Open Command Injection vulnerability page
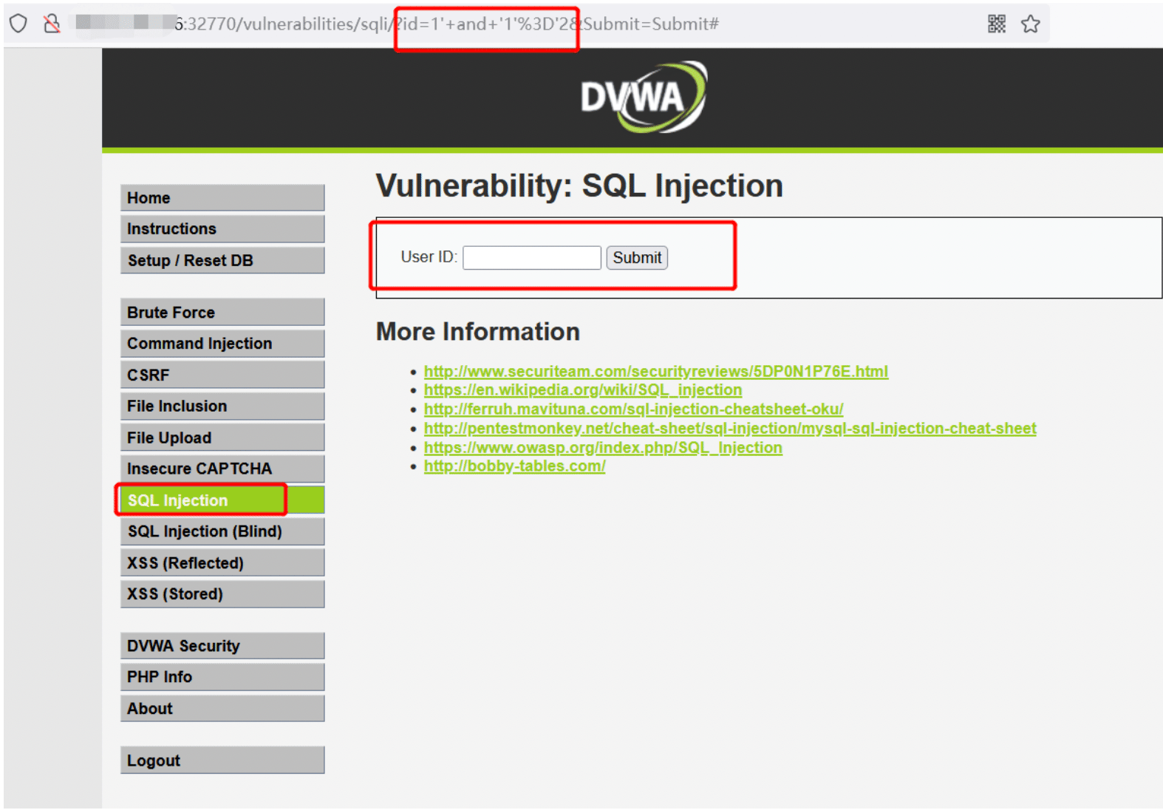The width and height of the screenshot is (1163, 810). [222, 344]
